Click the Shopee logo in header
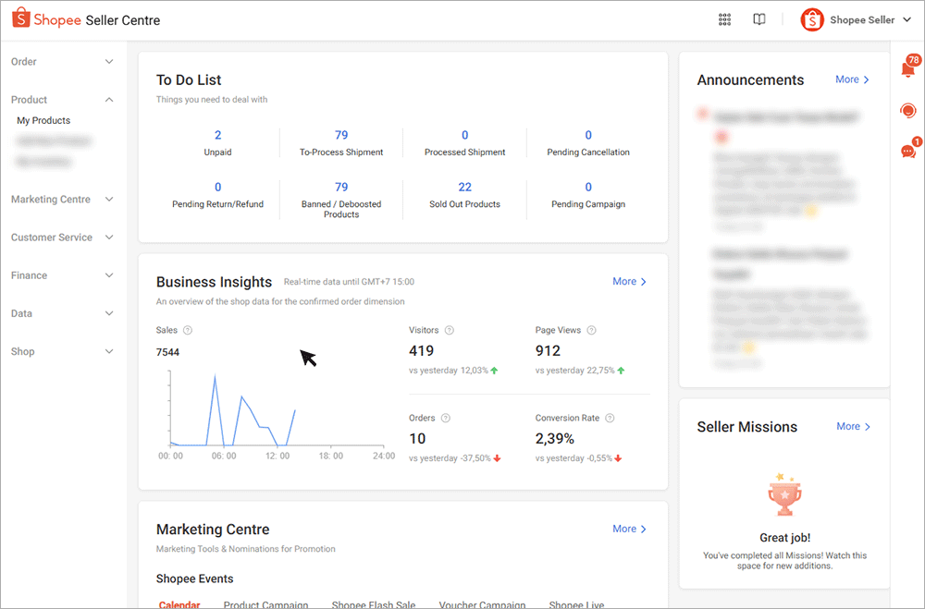 pos(47,19)
